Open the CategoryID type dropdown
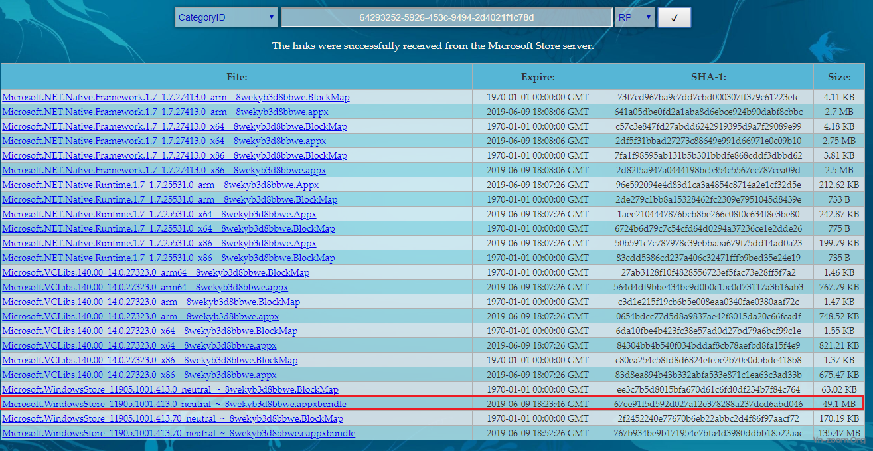873x451 pixels. pyautogui.click(x=226, y=17)
